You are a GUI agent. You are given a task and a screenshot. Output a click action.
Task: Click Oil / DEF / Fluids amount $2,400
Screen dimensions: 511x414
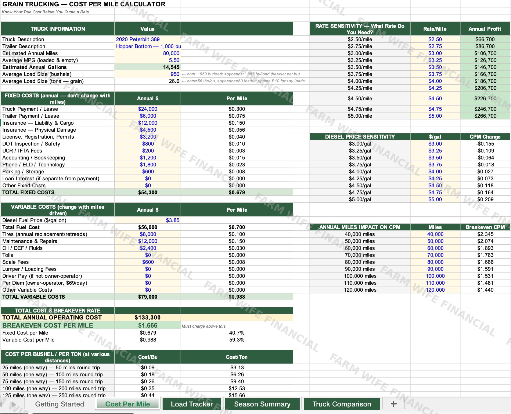pos(148,248)
